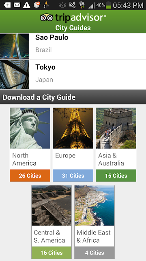Tap the battery indicator icon
Viewport: 146px width, 261px height.
tap(108, 5)
